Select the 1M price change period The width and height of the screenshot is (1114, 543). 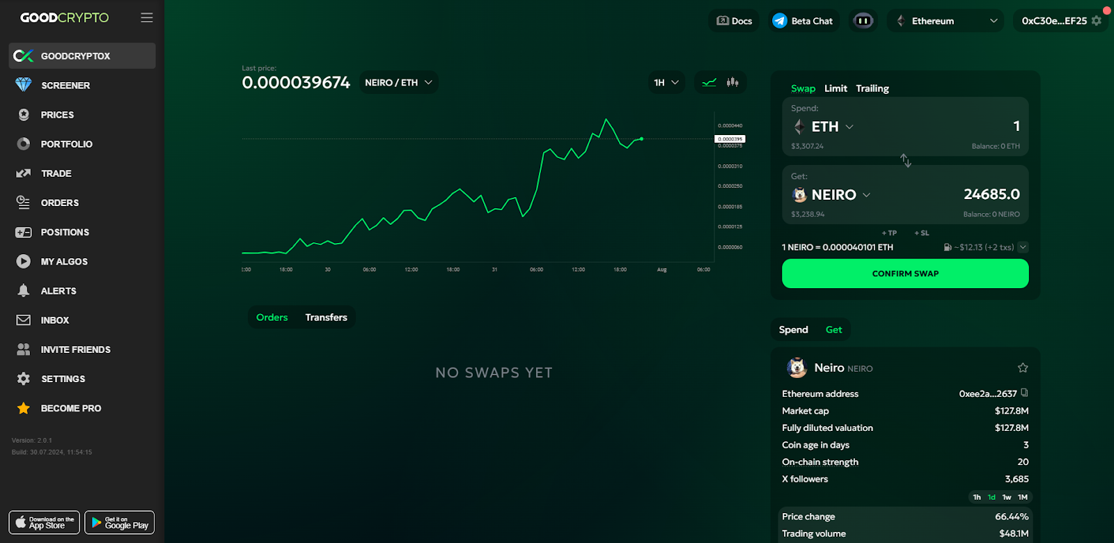(1023, 497)
